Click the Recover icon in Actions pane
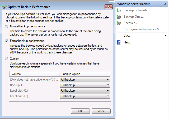The height and width of the screenshot is (119, 169). click(x=119, y=23)
